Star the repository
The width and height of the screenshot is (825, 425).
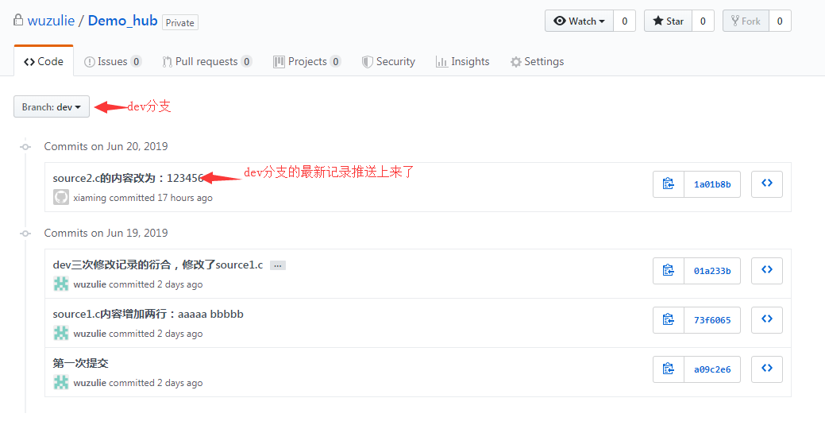coord(669,21)
